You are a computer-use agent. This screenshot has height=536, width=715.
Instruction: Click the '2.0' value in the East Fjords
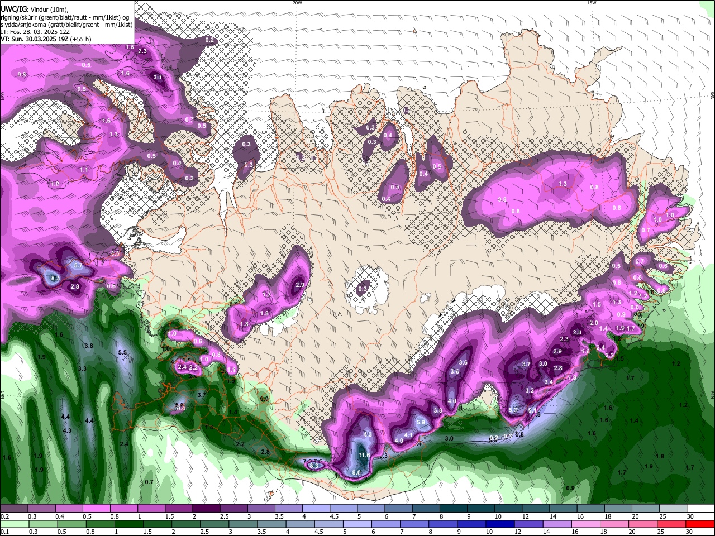[594, 323]
